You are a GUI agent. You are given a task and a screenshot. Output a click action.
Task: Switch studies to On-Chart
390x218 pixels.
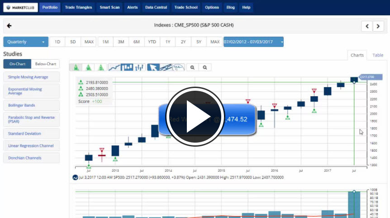tap(17, 64)
